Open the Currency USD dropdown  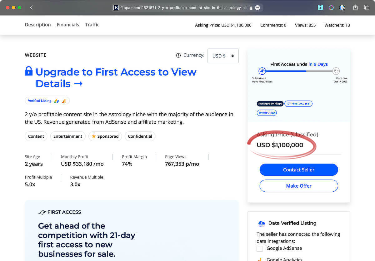click(x=223, y=56)
